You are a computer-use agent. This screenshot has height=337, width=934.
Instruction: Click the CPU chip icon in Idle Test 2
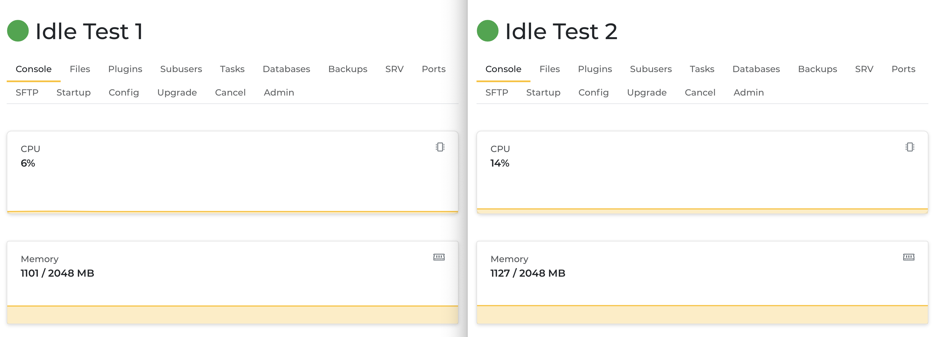click(x=909, y=147)
